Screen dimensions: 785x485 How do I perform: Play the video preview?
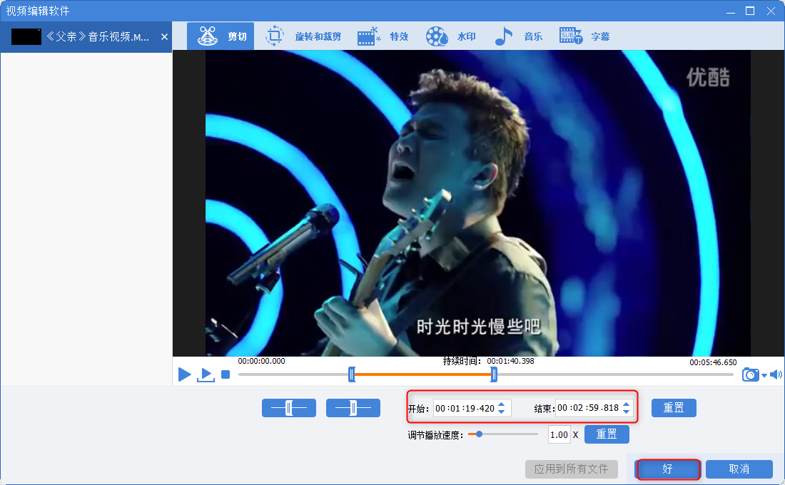pos(185,374)
